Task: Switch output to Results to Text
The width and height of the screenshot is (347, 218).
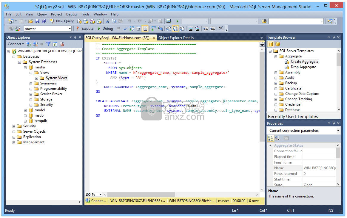Action: tap(169, 29)
